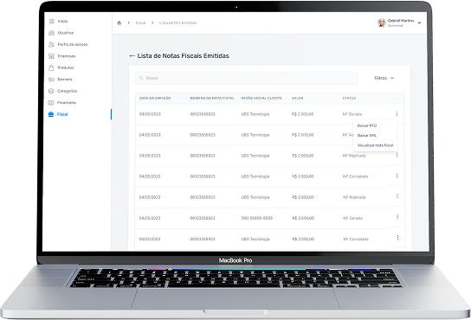471x320 pixels.
Task: Open the Categorias icon
Action: 51,91
